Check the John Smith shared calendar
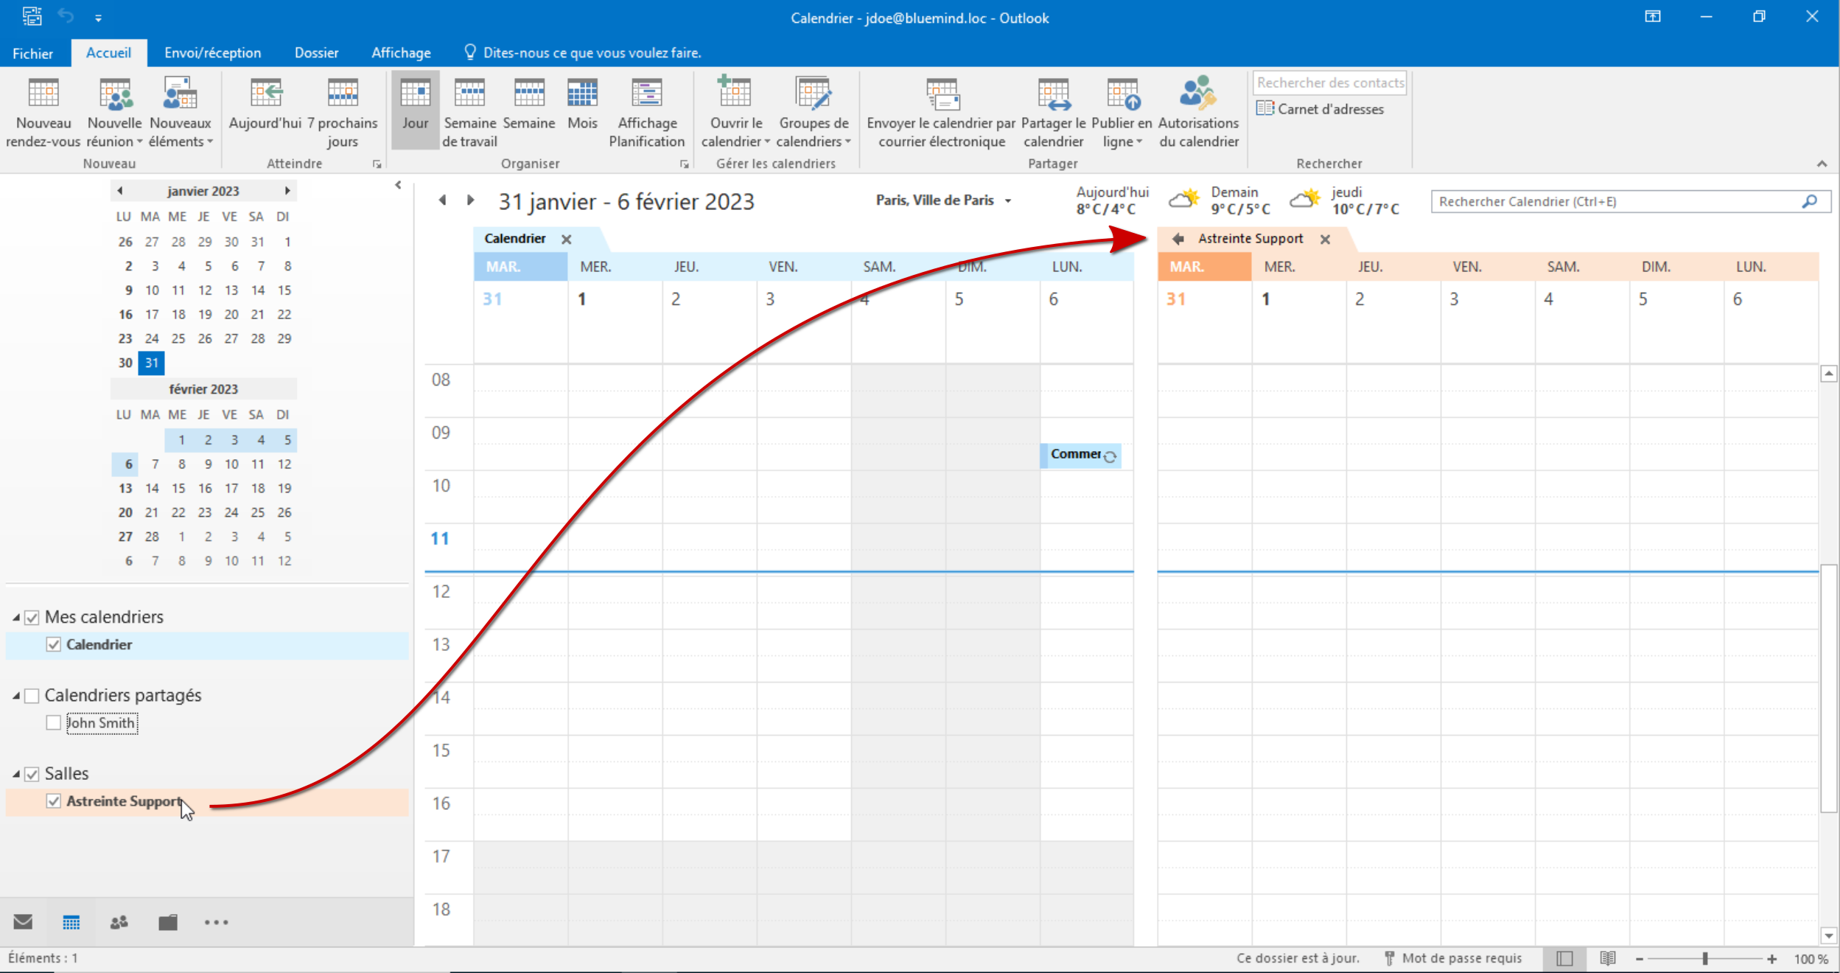The image size is (1840, 973). click(53, 722)
